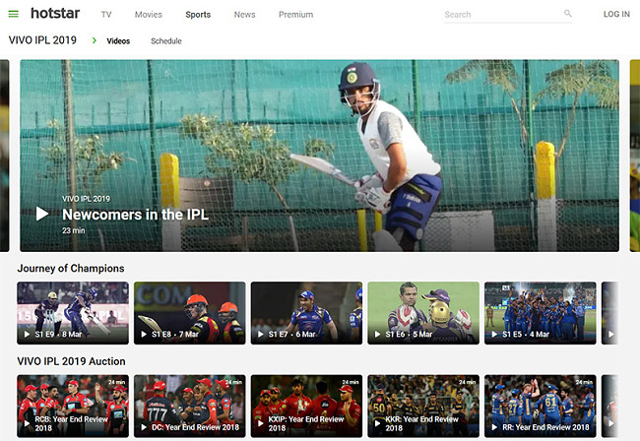Switch to the Schedule tab
The width and height of the screenshot is (640, 441).
pyautogui.click(x=166, y=40)
